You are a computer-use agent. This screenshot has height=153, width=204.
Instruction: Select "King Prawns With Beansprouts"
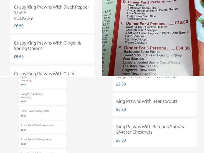click(147, 101)
